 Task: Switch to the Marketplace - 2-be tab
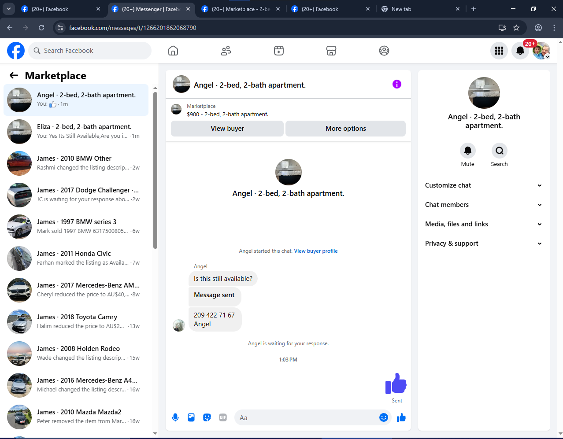(x=241, y=9)
